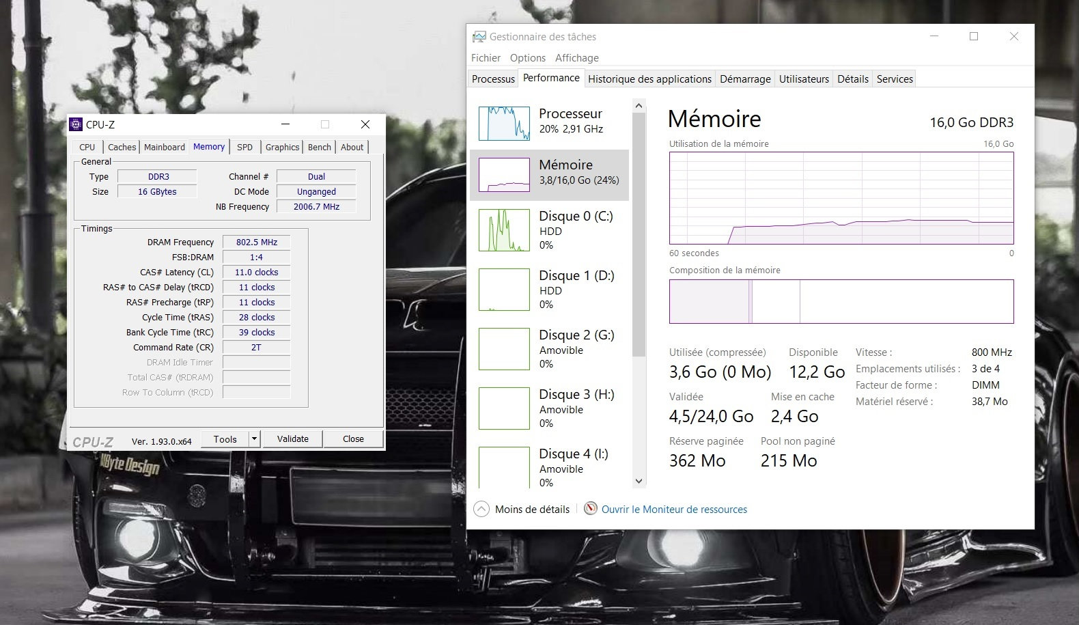Click the Resource Monitor icon

pos(590,509)
